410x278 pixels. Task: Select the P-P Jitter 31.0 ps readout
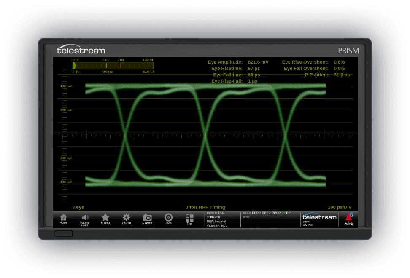pos(327,75)
